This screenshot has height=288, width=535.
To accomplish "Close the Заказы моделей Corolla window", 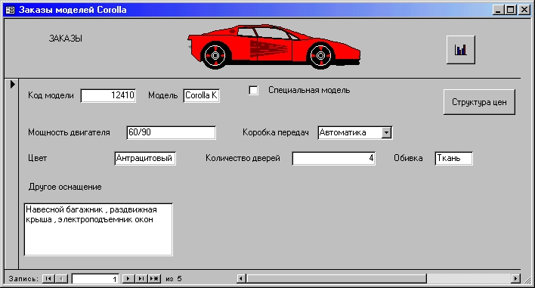I will [x=524, y=10].
